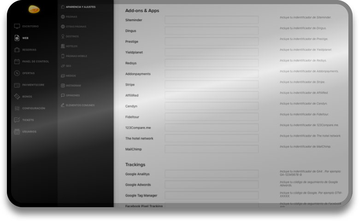Click the Hoteles building icon
Screen dimensions: 359x221
[x=63, y=46]
